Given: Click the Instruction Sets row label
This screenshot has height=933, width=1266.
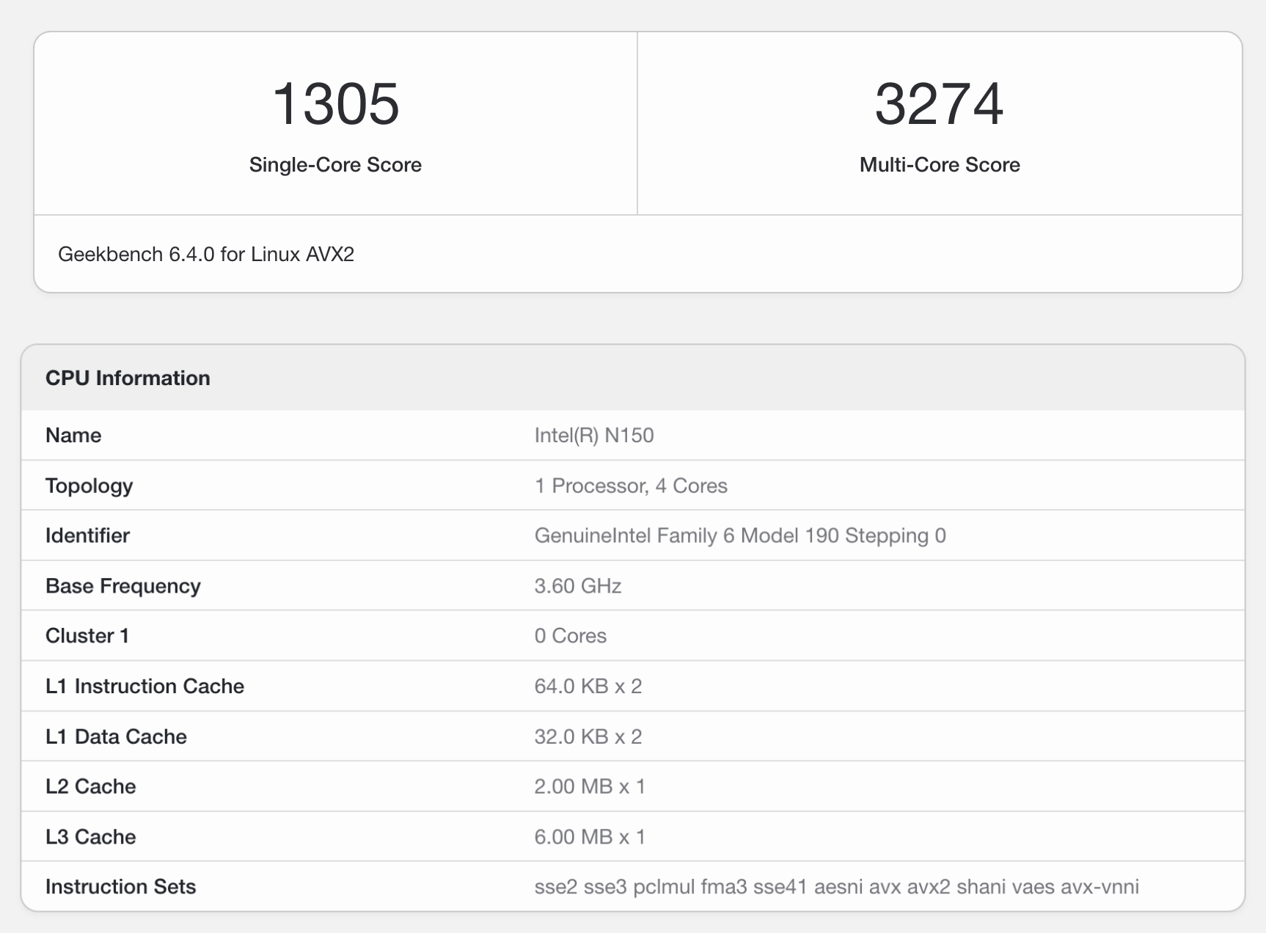Looking at the screenshot, I should pyautogui.click(x=120, y=887).
